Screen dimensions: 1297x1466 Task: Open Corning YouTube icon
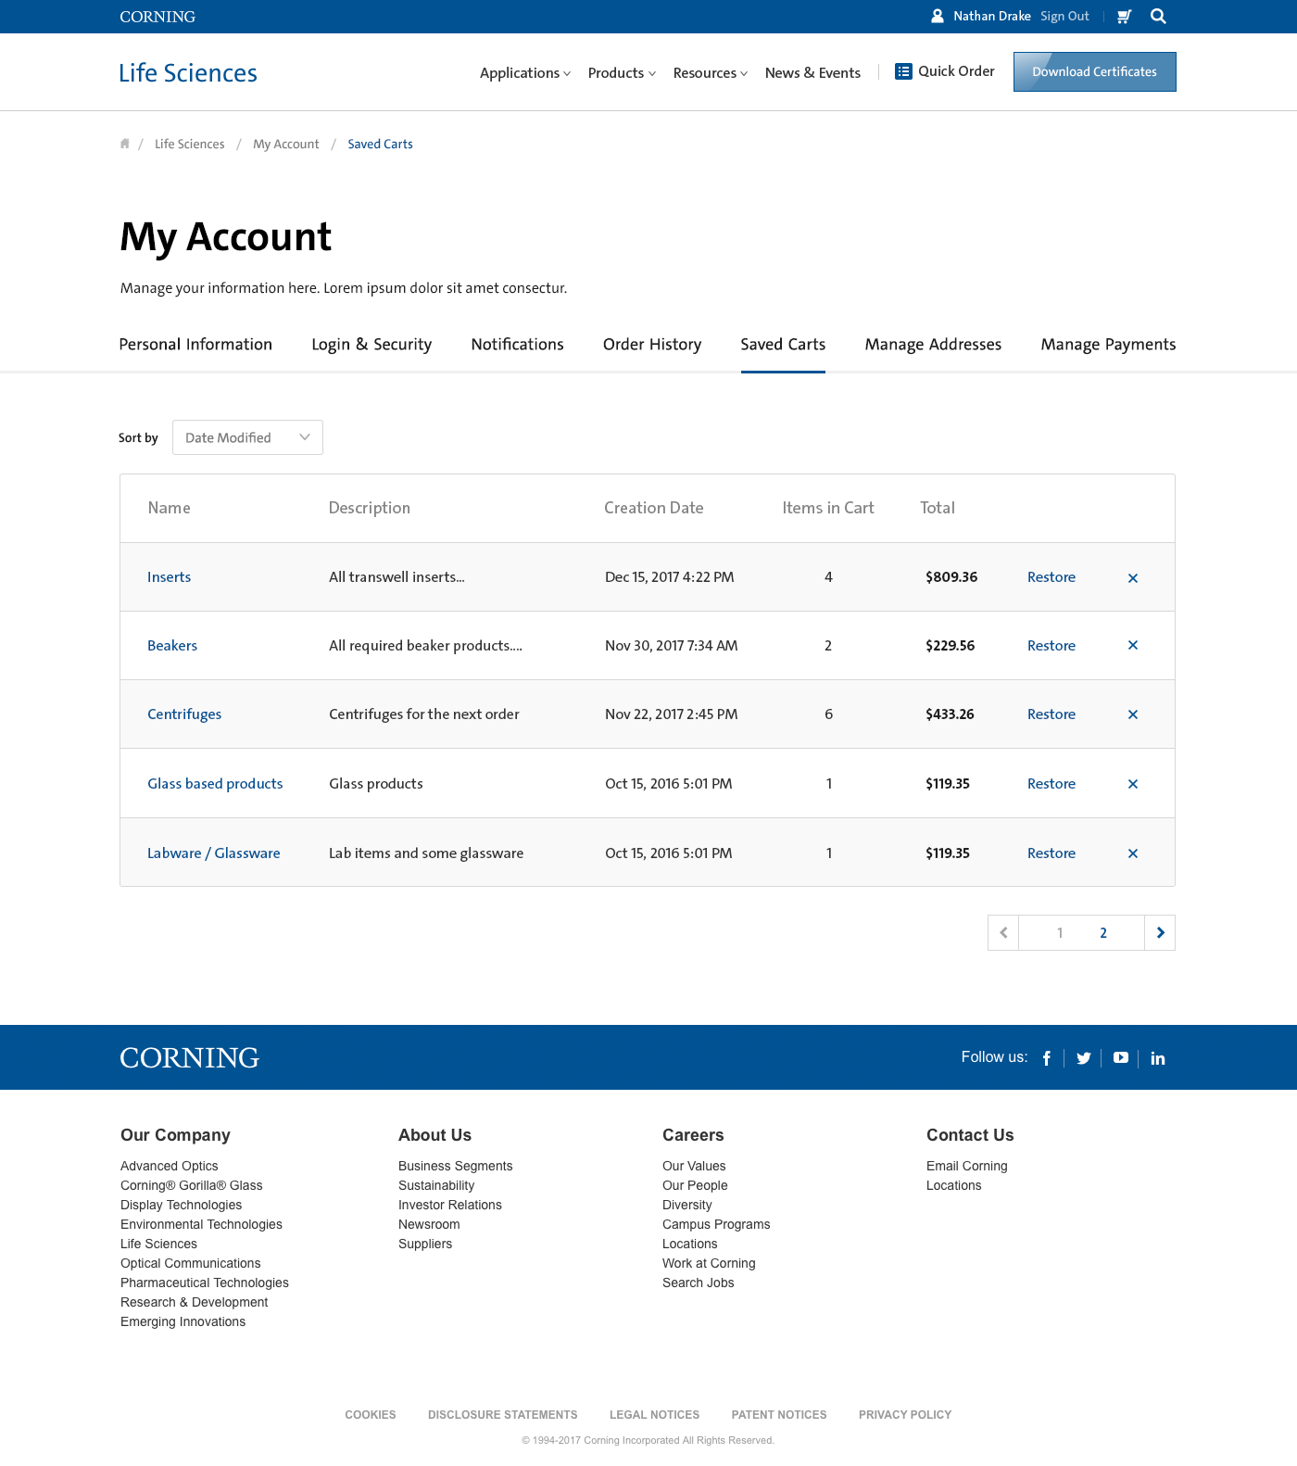(1121, 1057)
